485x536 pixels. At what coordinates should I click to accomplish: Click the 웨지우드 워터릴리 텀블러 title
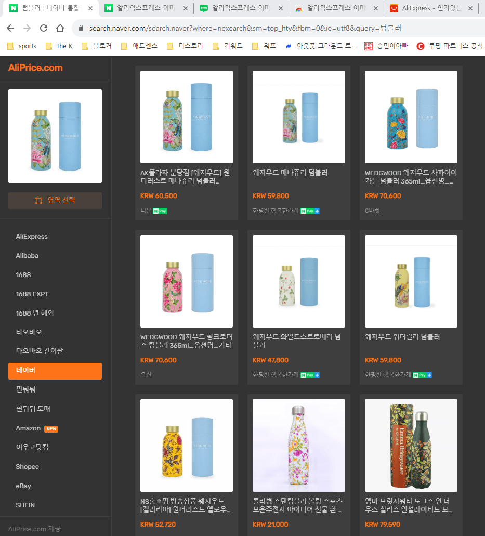click(402, 337)
